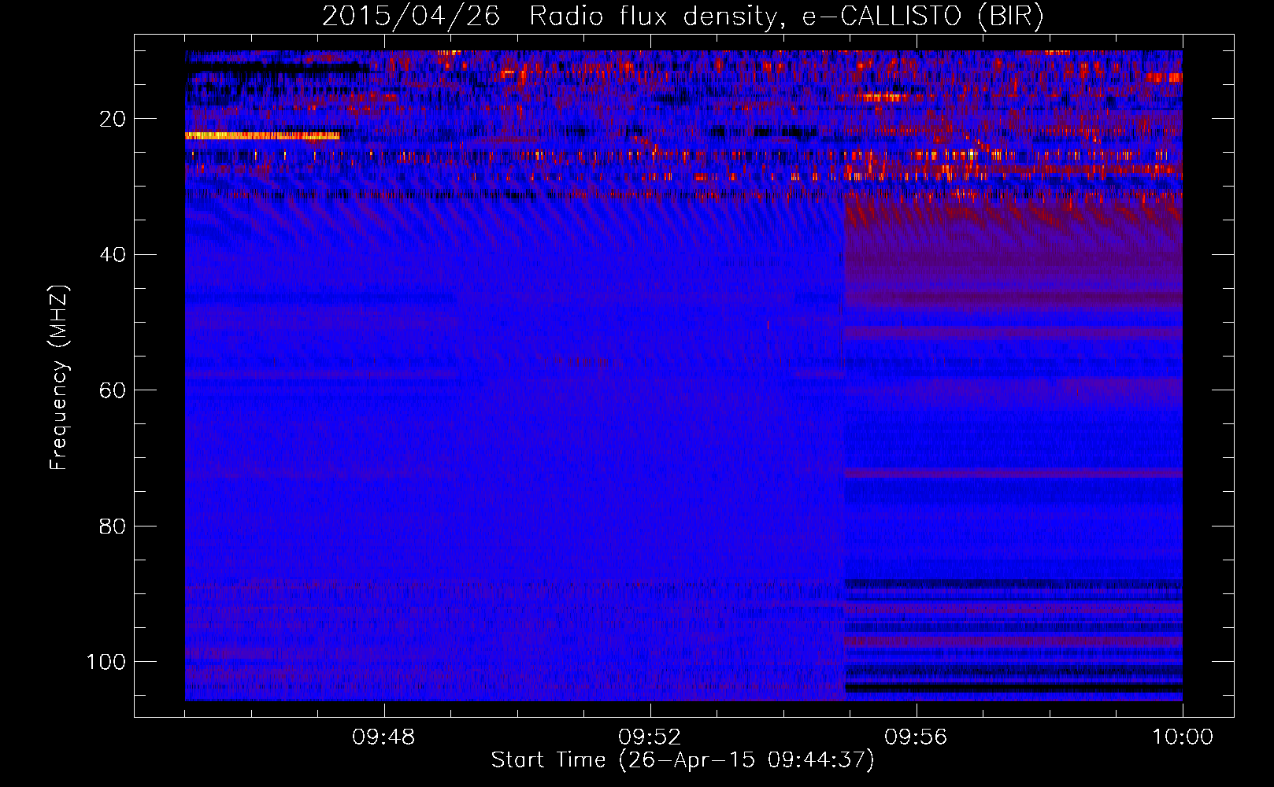Click the 10:00 time tick label

(1183, 737)
